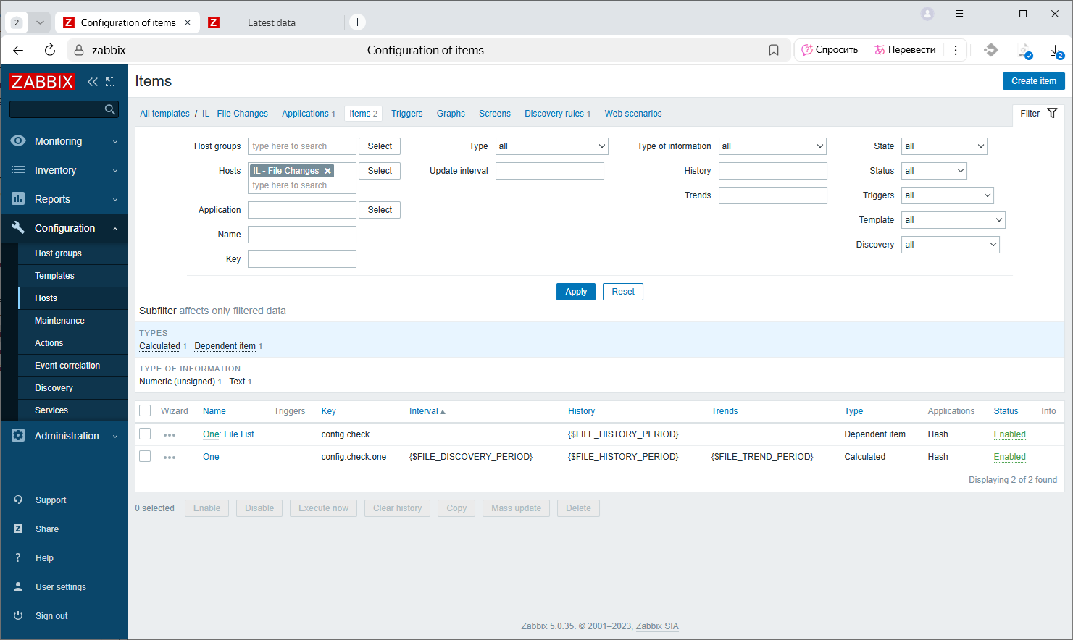Image resolution: width=1073 pixels, height=640 pixels.
Task: Check the One: File List row checkbox
Action: (x=145, y=434)
